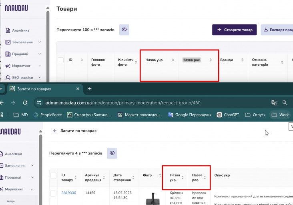Sort by Основна категорія column

[282, 62]
